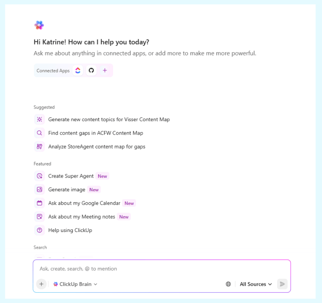Click Ask about my Meeting notes
The image size is (322, 303).
coord(82,217)
